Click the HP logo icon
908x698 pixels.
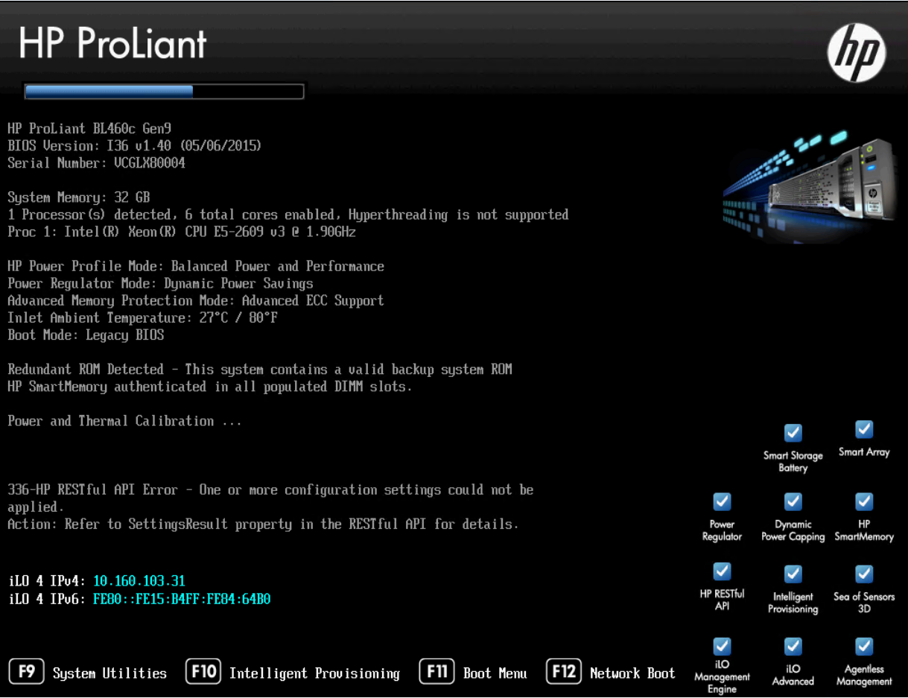coord(856,52)
